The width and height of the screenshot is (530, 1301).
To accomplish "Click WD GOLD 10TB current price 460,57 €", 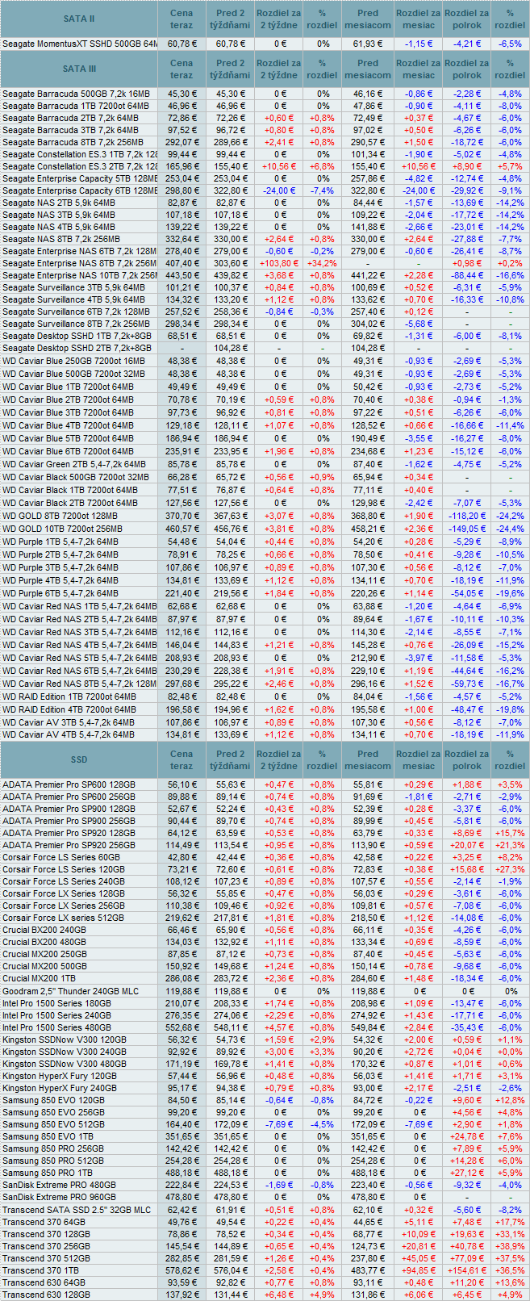I will (182, 529).
